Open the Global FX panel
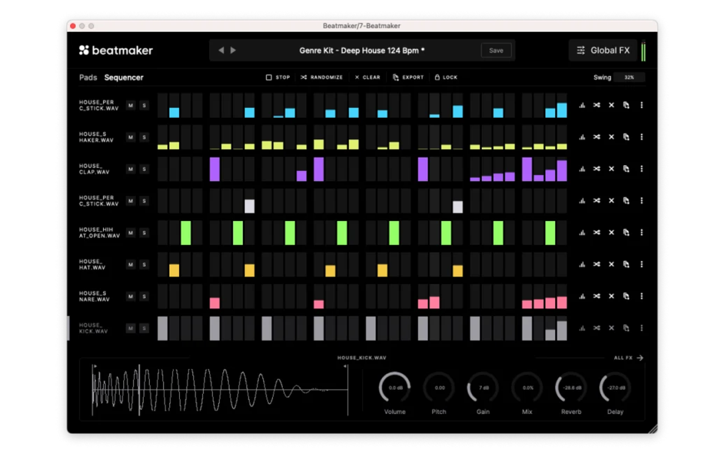 click(x=603, y=50)
